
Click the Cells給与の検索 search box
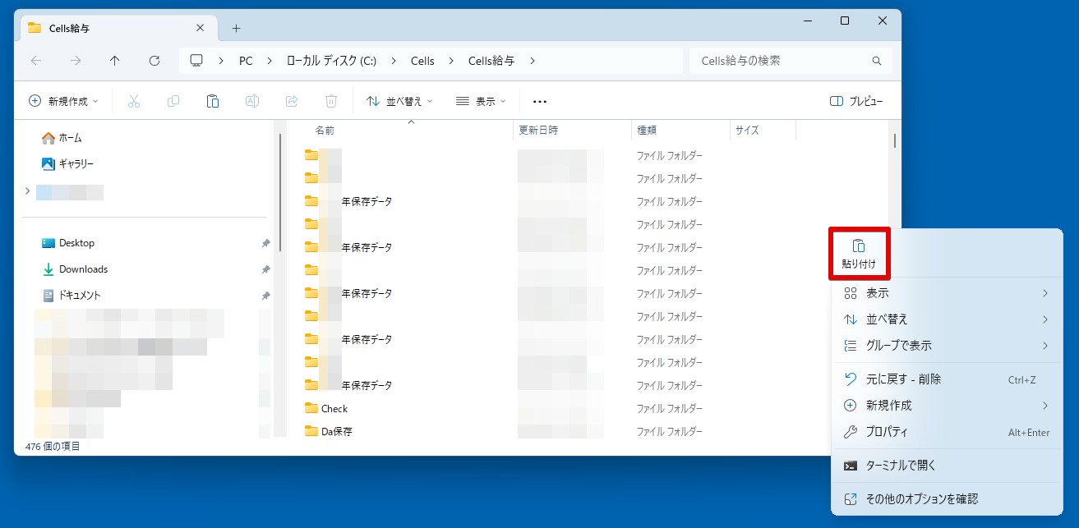coord(781,61)
